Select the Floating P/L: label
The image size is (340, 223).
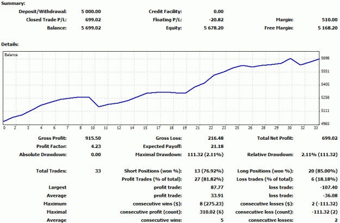click(x=167, y=20)
